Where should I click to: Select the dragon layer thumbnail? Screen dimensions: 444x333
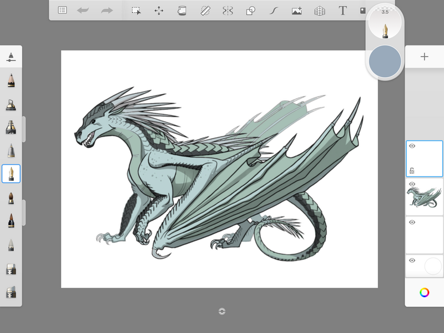click(426, 198)
